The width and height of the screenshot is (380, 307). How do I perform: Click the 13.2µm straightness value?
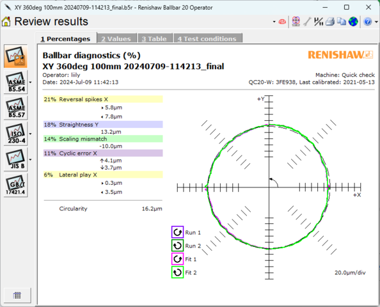111,132
